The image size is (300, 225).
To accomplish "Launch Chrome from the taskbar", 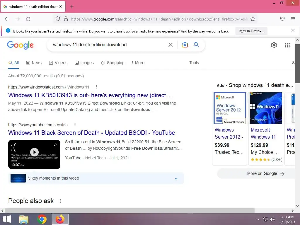I will coord(42,219).
